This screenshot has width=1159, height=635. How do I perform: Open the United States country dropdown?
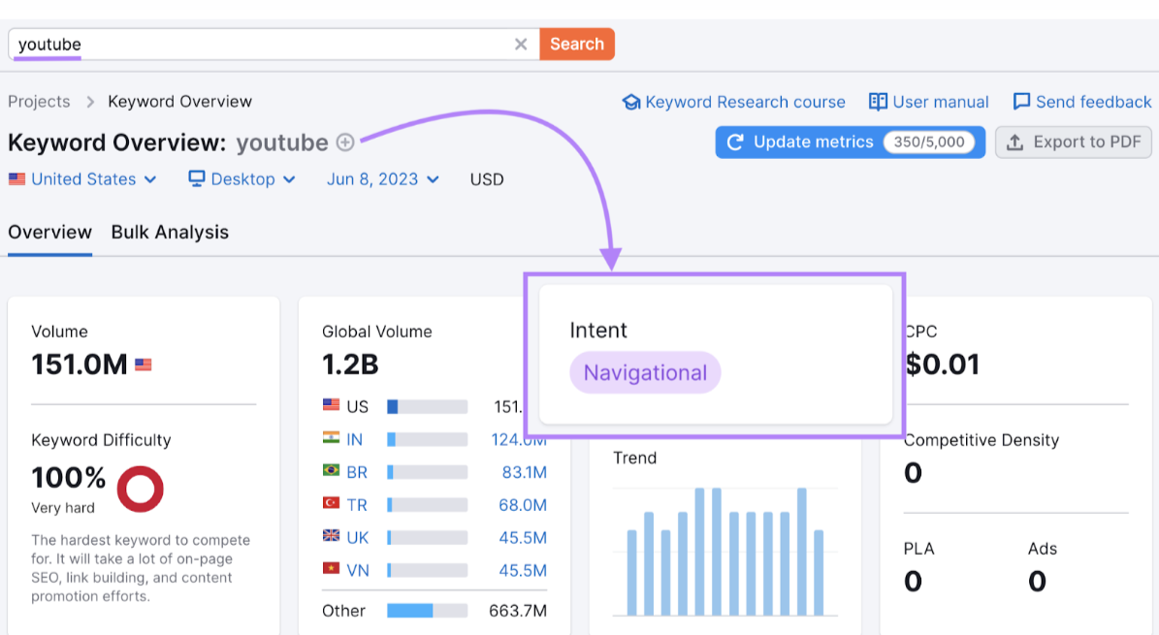[x=82, y=179]
